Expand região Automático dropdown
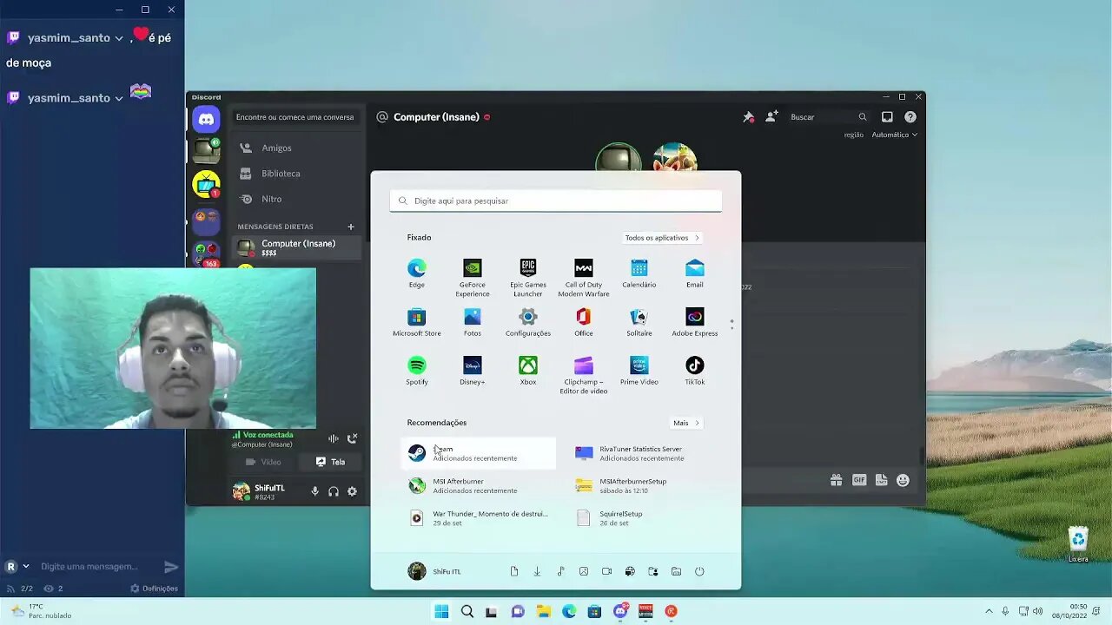 coord(895,135)
